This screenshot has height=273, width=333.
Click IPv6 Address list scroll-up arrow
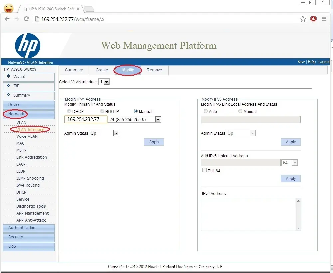point(298,201)
